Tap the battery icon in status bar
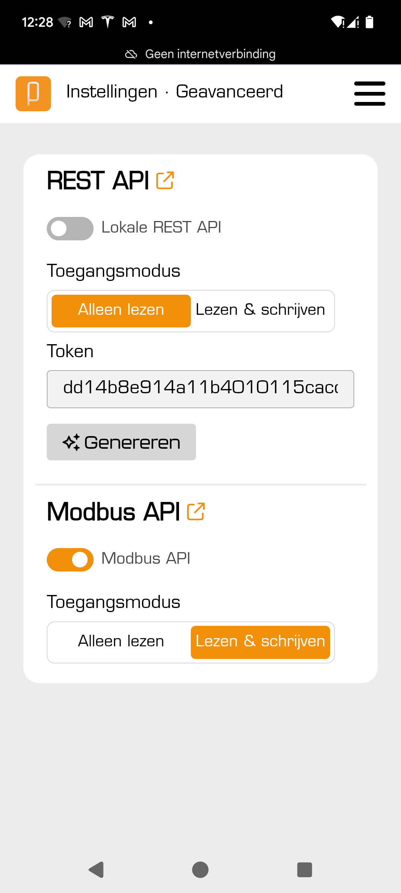401x893 pixels. coord(369,22)
